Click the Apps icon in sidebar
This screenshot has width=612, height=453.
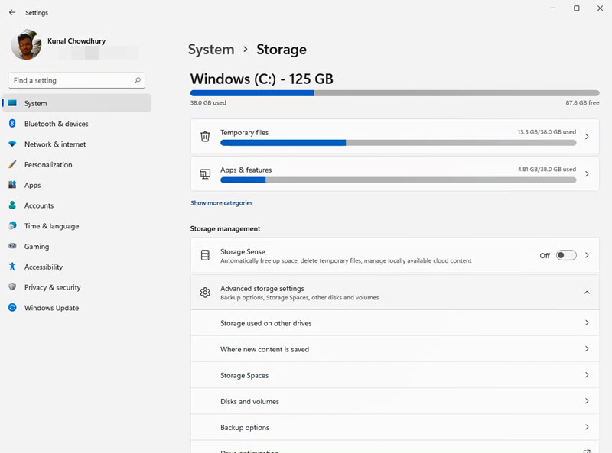pos(12,185)
